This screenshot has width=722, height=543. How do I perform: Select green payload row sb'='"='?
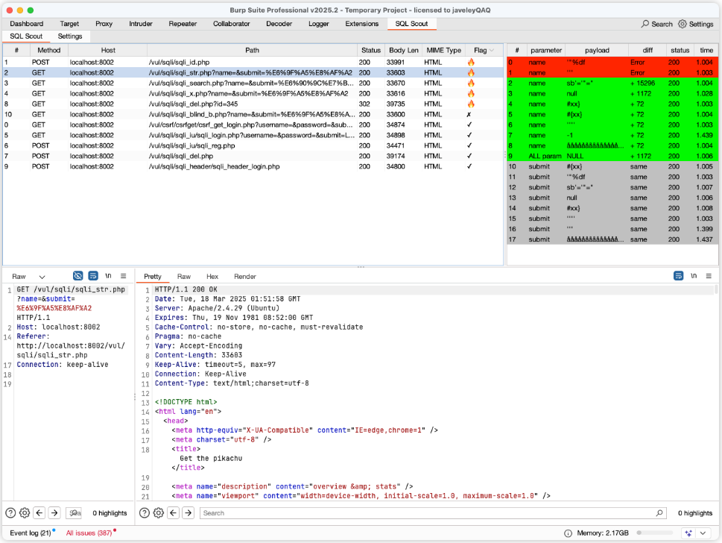click(x=612, y=83)
